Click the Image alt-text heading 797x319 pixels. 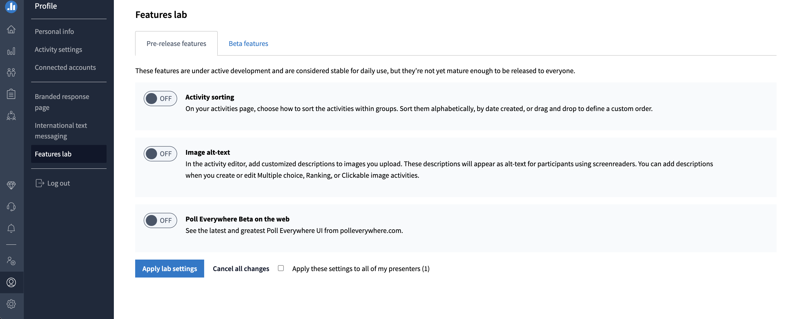click(208, 152)
